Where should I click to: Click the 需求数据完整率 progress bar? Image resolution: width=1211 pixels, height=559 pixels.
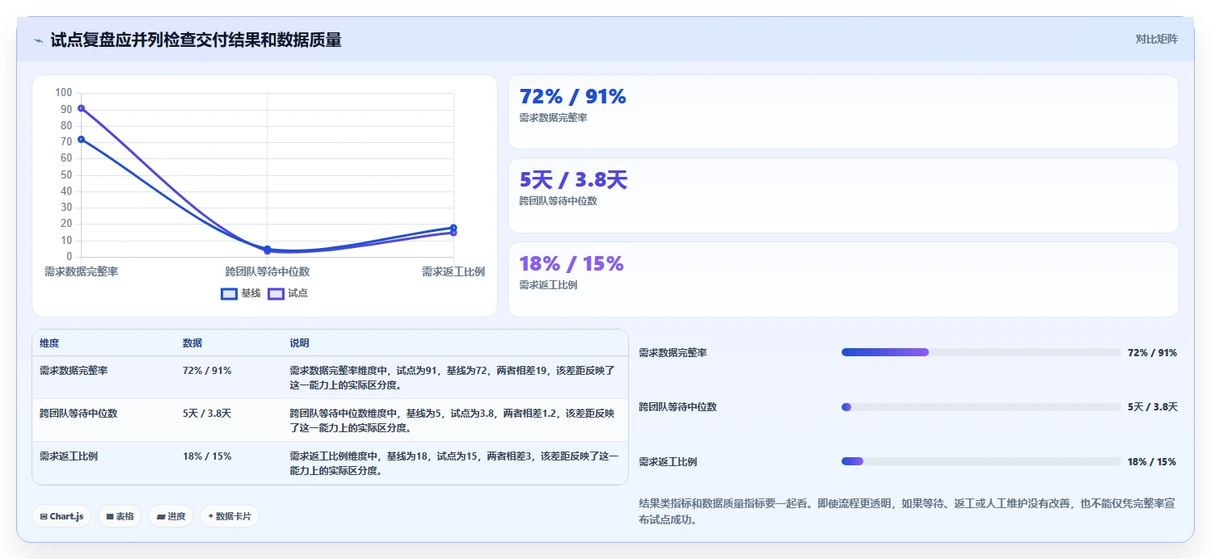click(x=981, y=352)
